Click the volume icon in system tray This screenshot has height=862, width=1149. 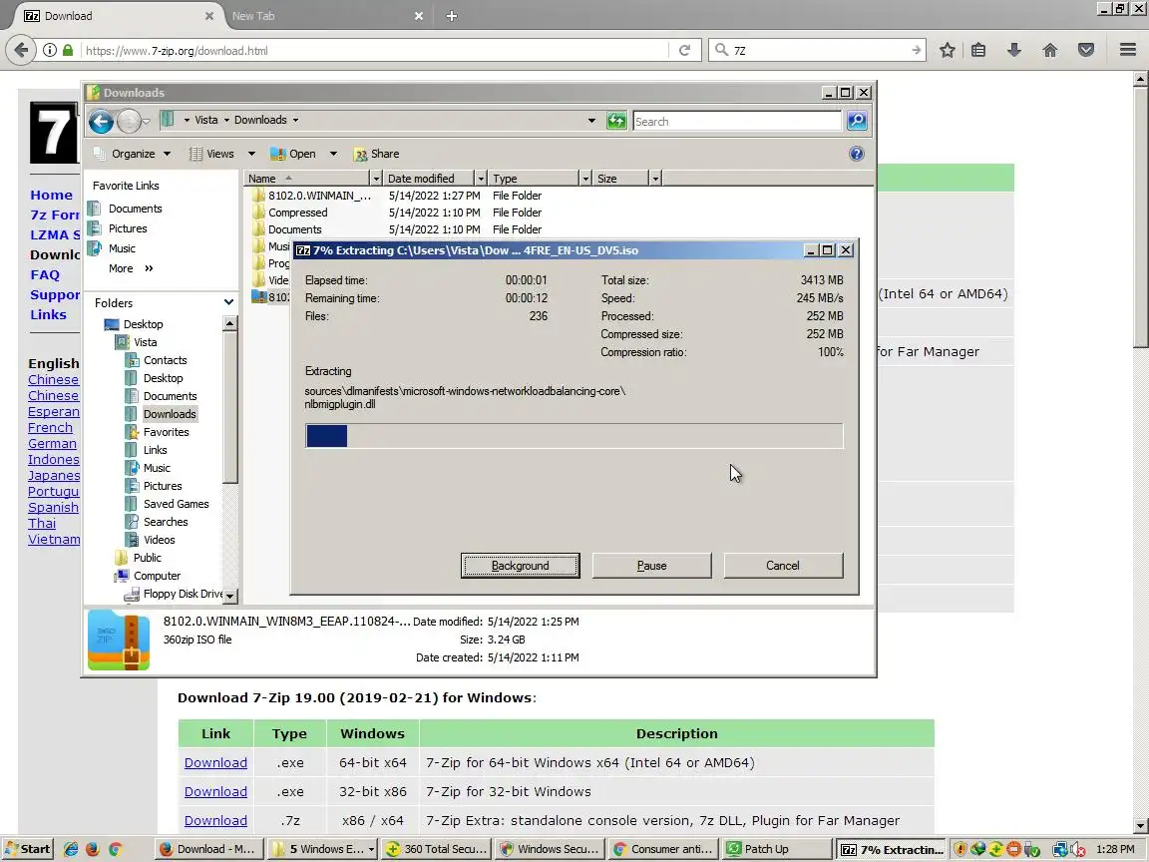[1077, 850]
